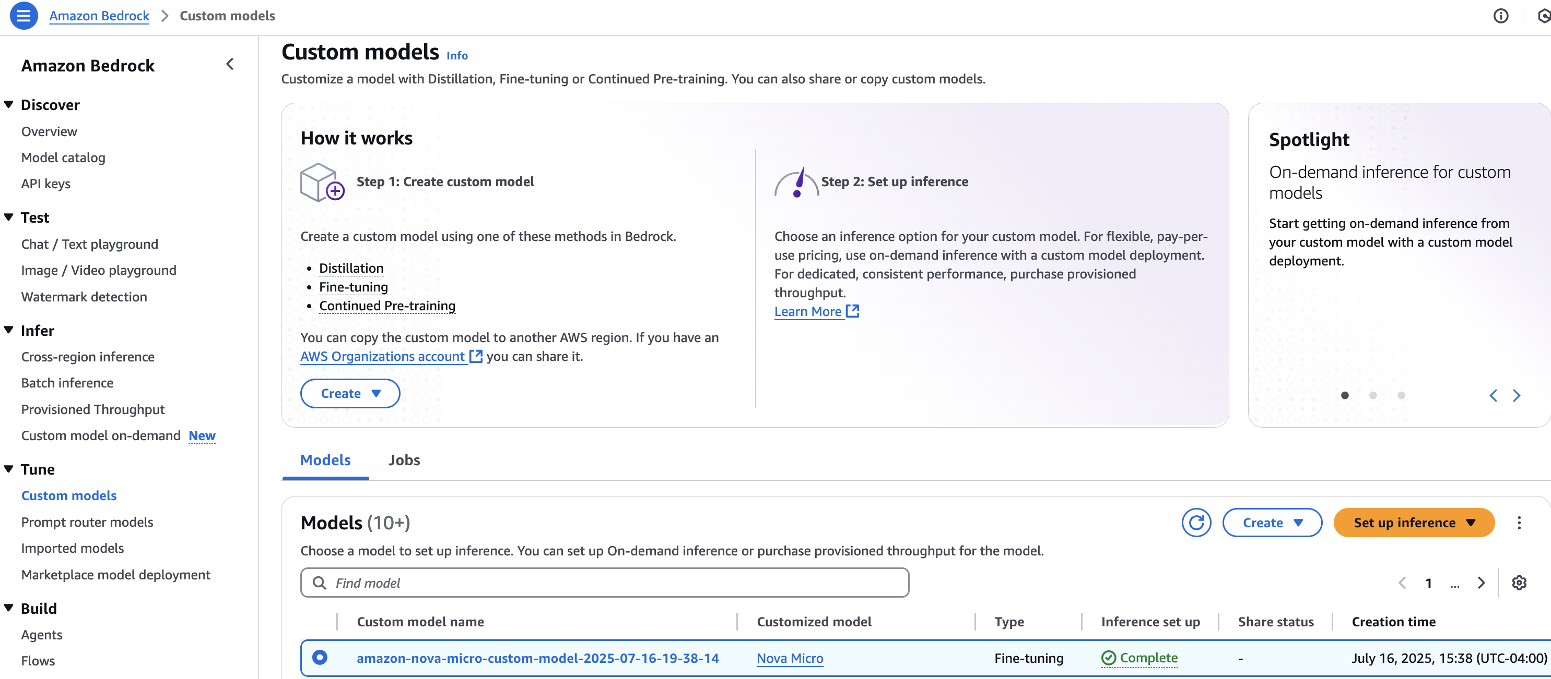The height and width of the screenshot is (679, 1551).
Task: Open the Nova Micro customized model link
Action: coord(790,658)
